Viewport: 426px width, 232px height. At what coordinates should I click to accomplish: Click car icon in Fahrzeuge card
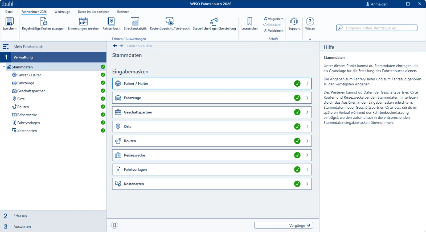point(118,98)
